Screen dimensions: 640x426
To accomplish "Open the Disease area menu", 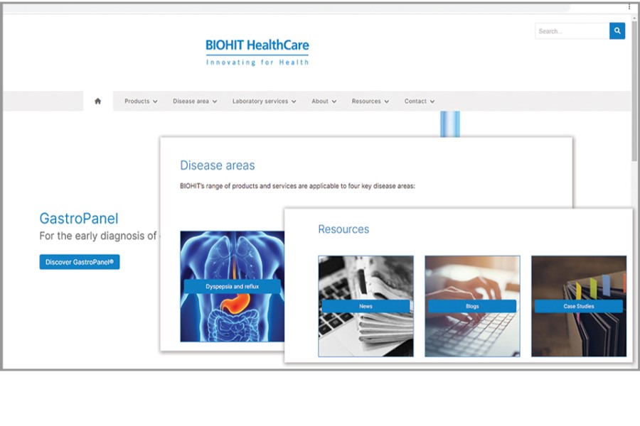I will click(195, 101).
